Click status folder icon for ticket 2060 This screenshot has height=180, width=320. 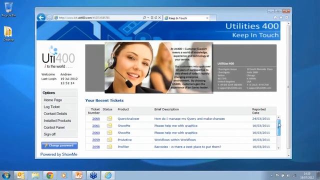click(109, 132)
